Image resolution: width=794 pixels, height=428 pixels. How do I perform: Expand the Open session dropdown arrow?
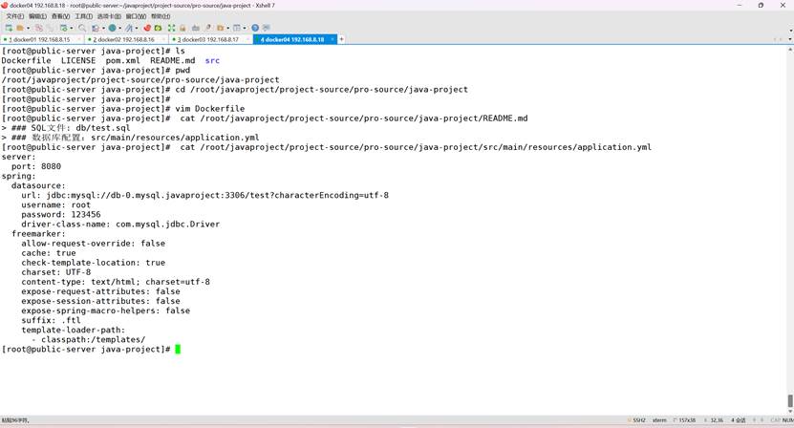click(x=29, y=28)
